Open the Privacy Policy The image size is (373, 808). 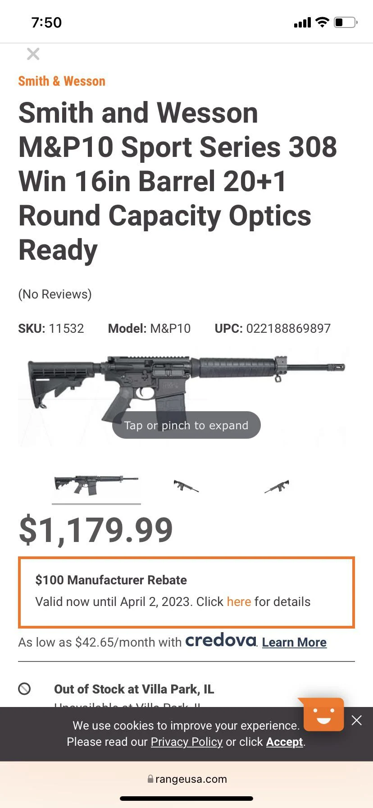[186, 742]
